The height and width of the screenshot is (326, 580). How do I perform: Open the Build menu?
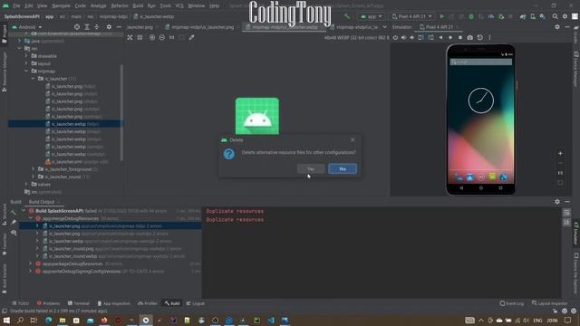pyautogui.click(x=138, y=6)
